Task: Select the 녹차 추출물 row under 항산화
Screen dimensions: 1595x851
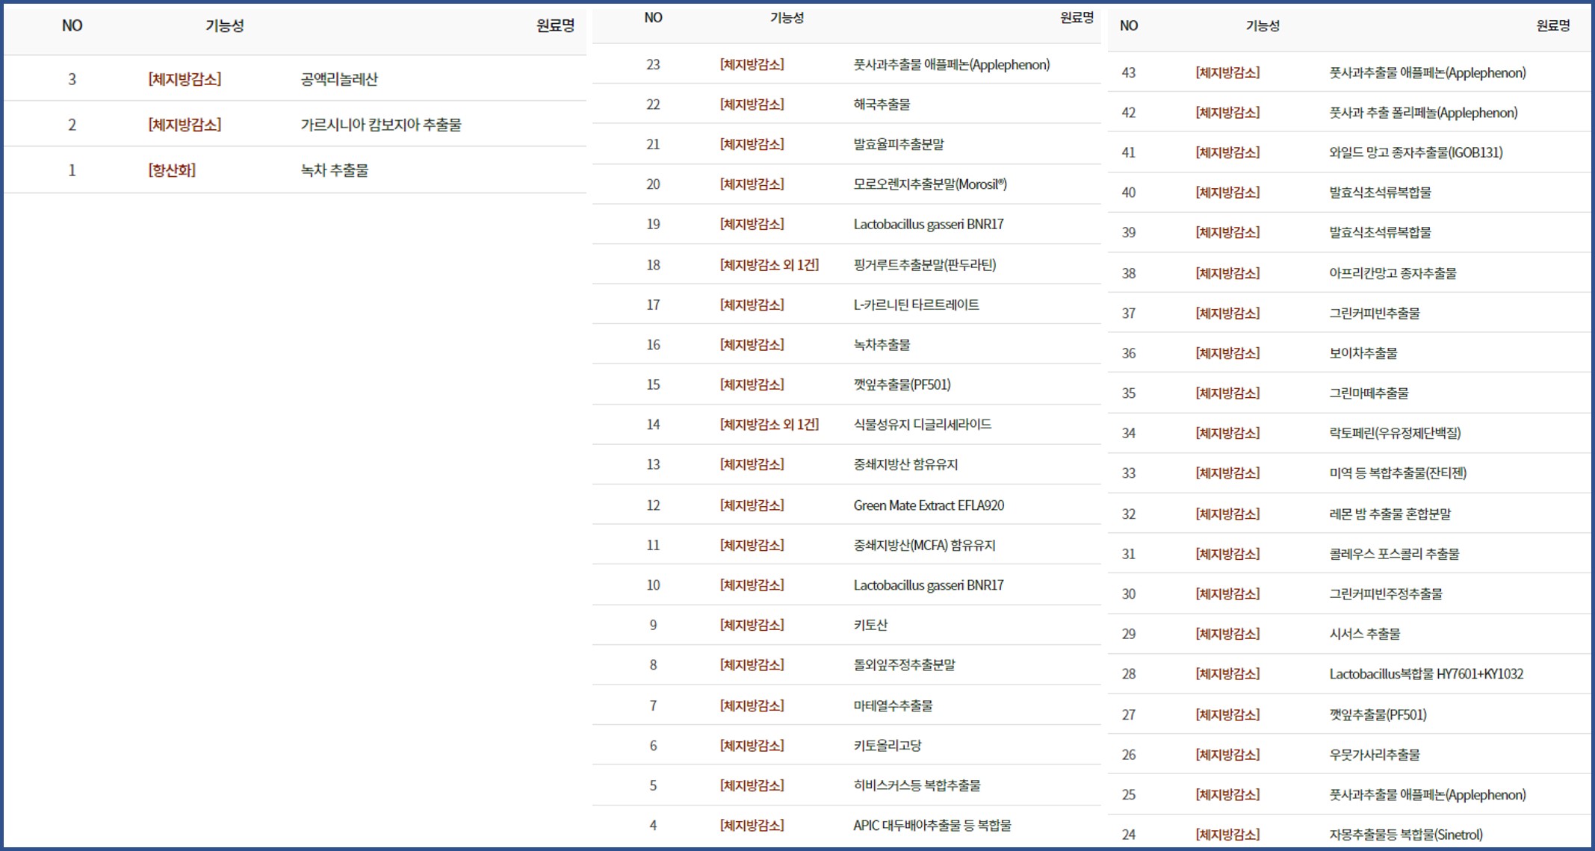Action: 334,170
